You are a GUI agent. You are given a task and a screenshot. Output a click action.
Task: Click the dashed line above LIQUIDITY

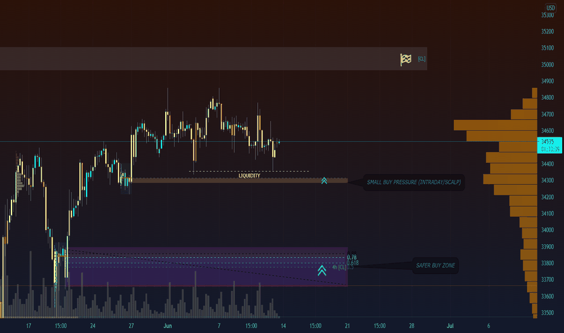click(x=249, y=171)
